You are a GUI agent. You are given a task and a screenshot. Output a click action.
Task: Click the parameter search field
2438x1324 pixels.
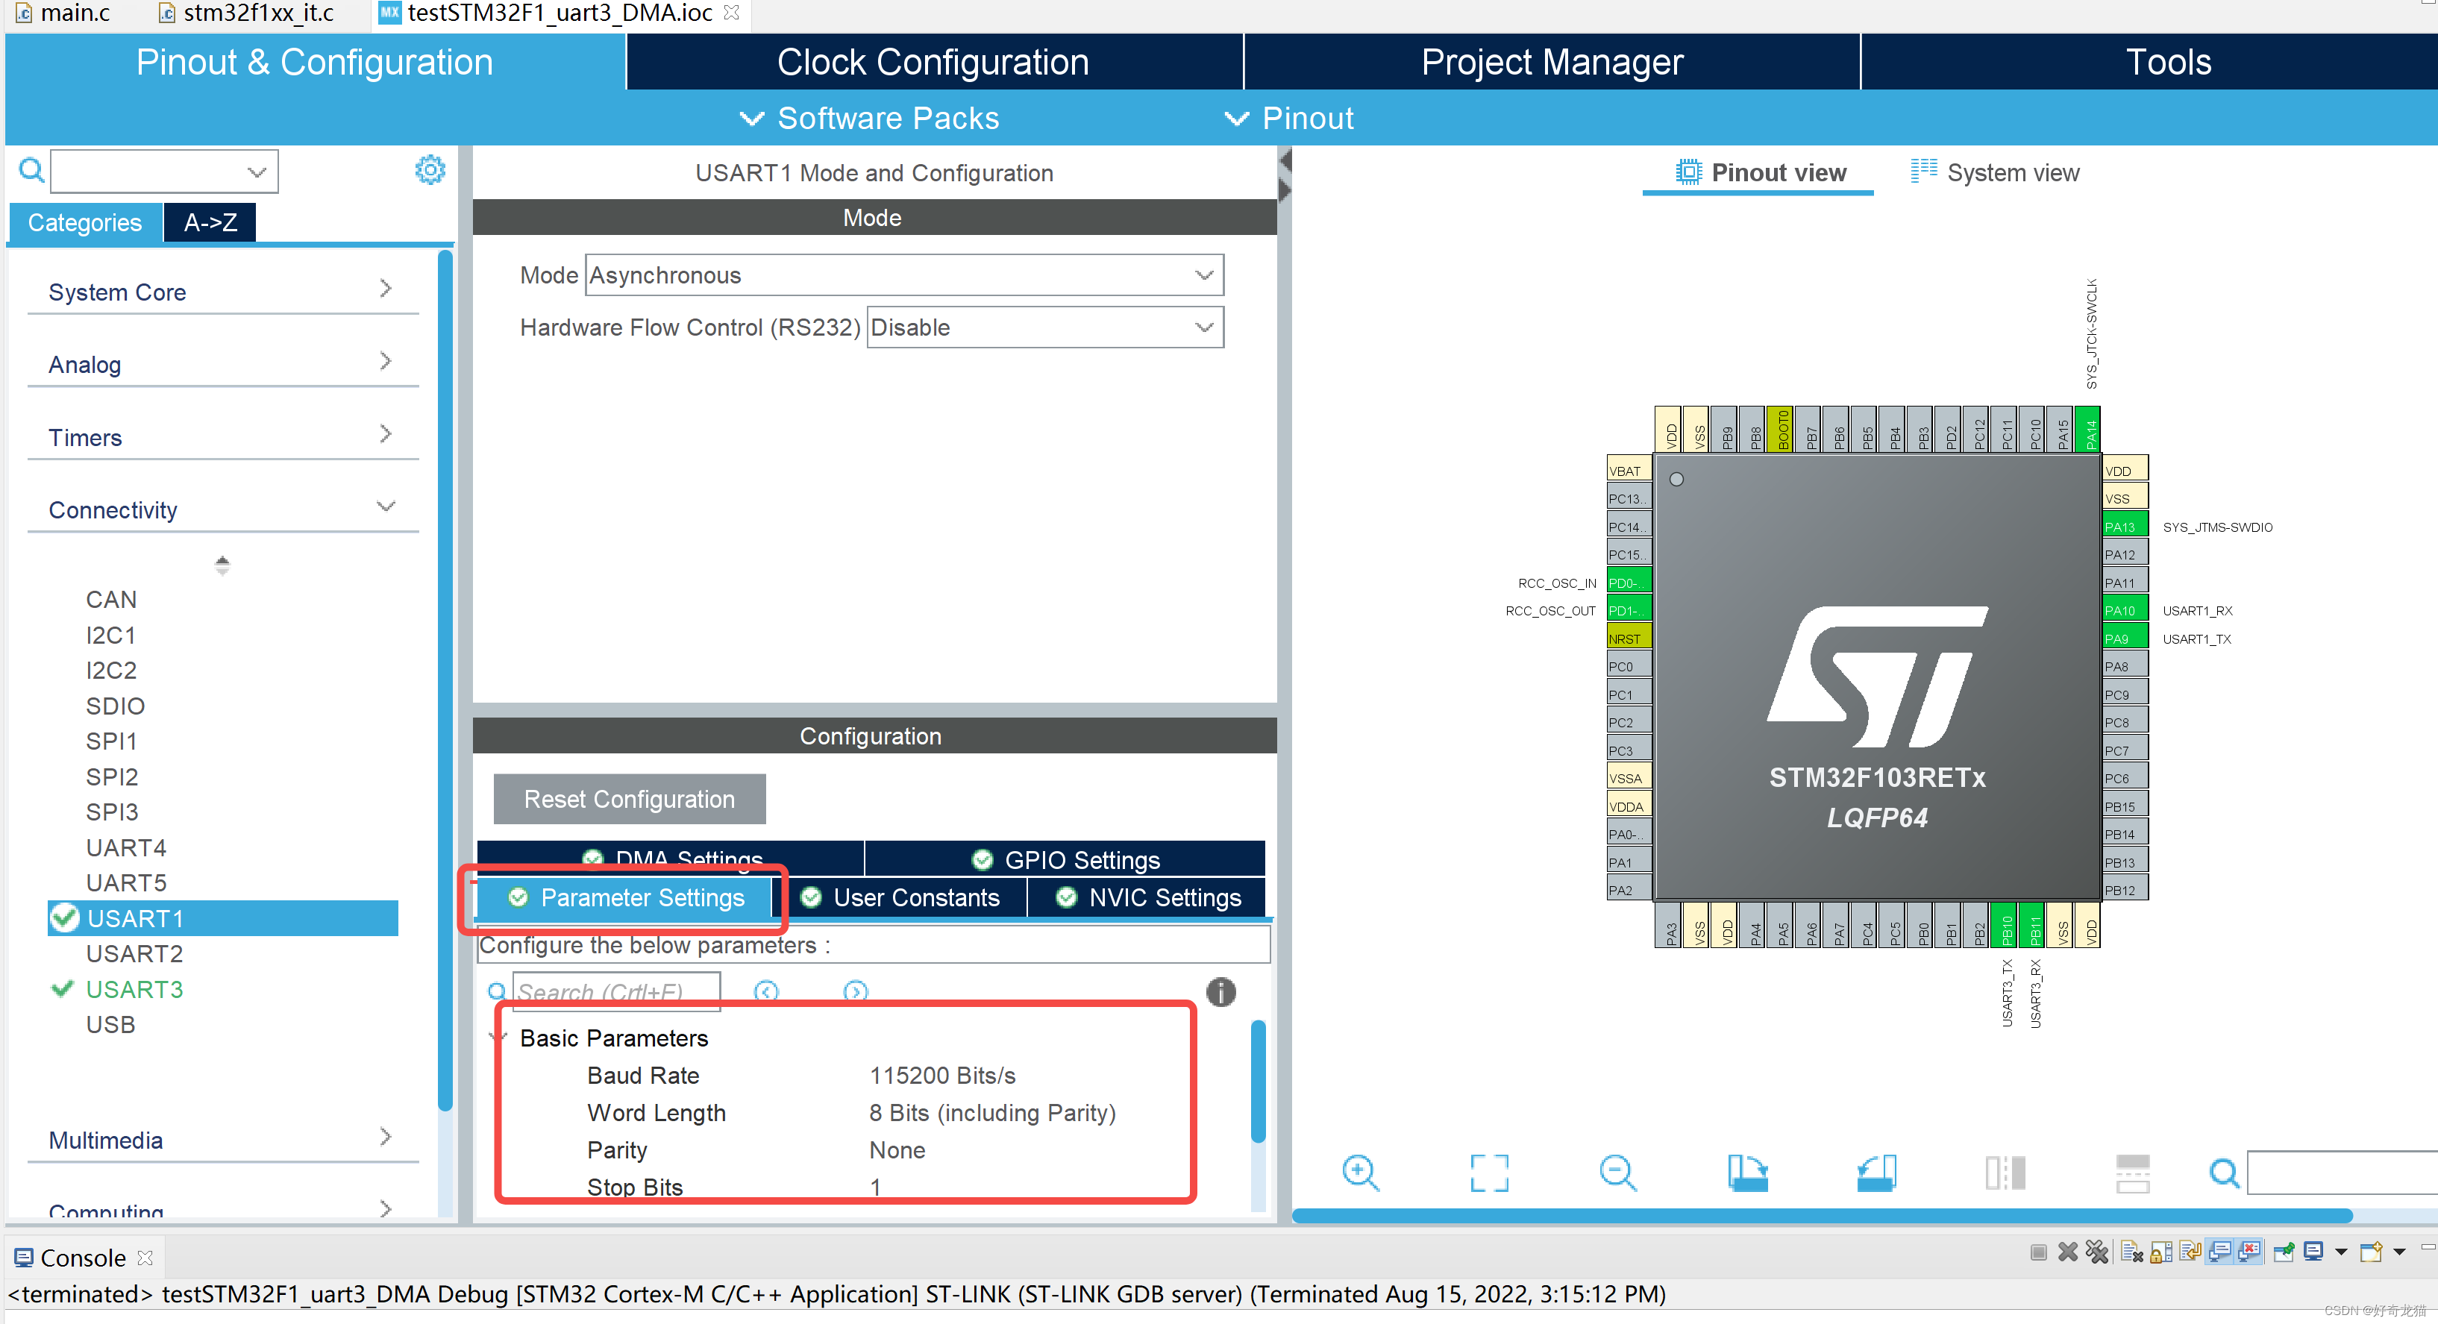click(x=616, y=991)
